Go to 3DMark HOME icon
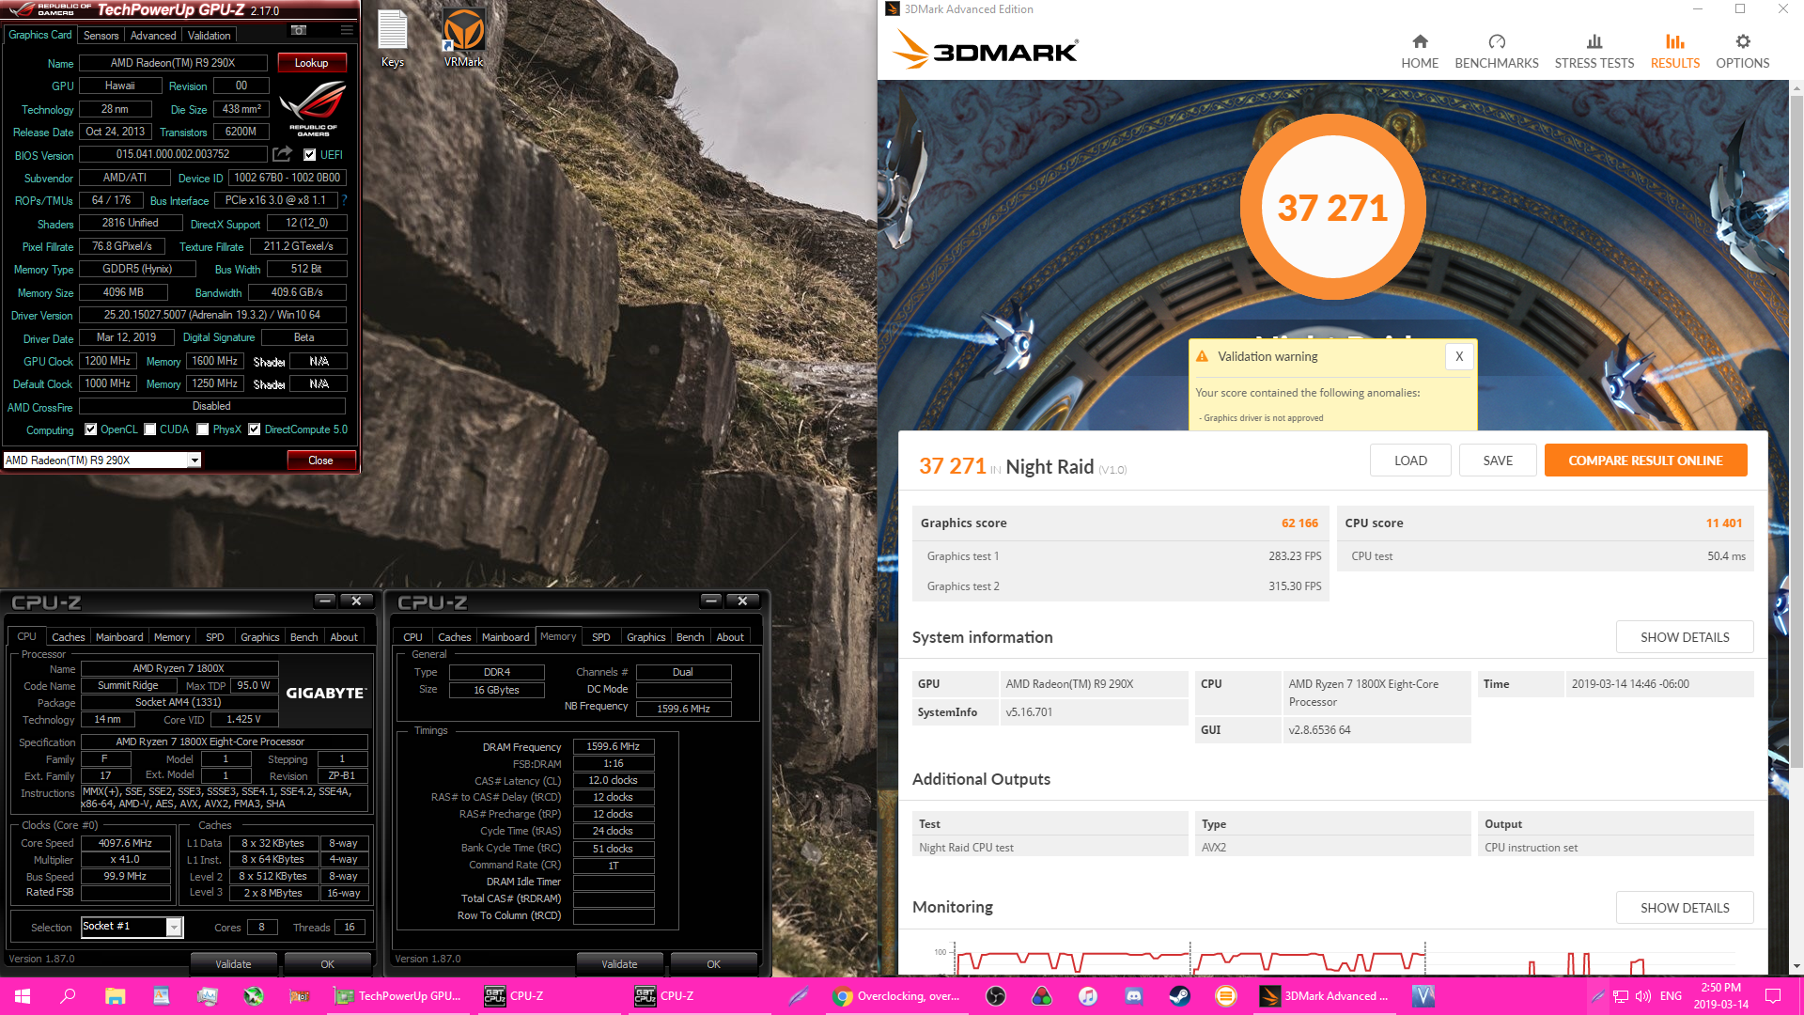The image size is (1804, 1015). point(1420,52)
